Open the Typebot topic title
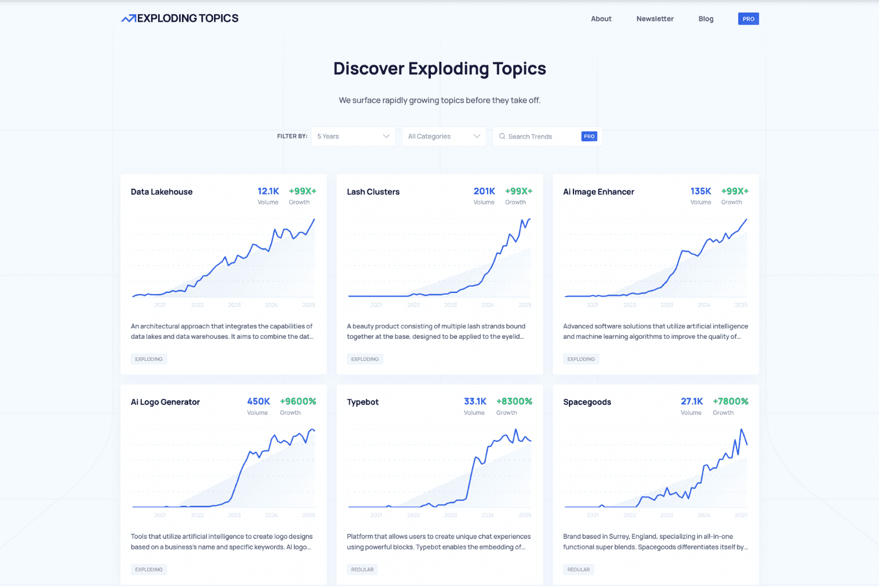 tap(363, 402)
